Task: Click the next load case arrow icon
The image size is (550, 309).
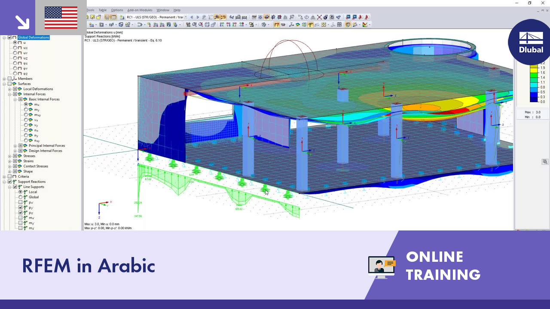Action: point(198,17)
